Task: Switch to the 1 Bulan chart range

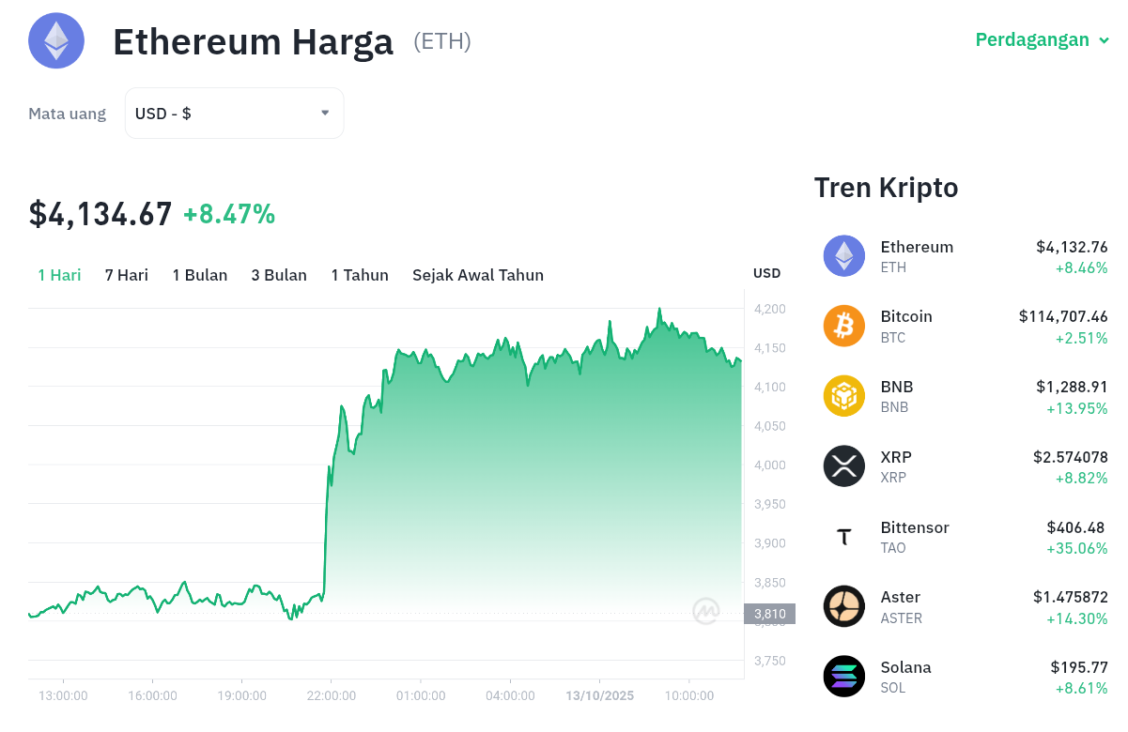Action: pyautogui.click(x=200, y=275)
